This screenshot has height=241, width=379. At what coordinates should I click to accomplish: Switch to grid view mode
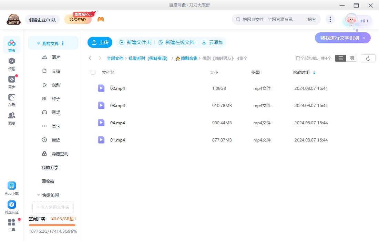351,58
